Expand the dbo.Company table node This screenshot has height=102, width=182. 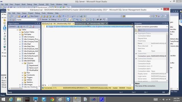pyautogui.click(x=20, y=37)
